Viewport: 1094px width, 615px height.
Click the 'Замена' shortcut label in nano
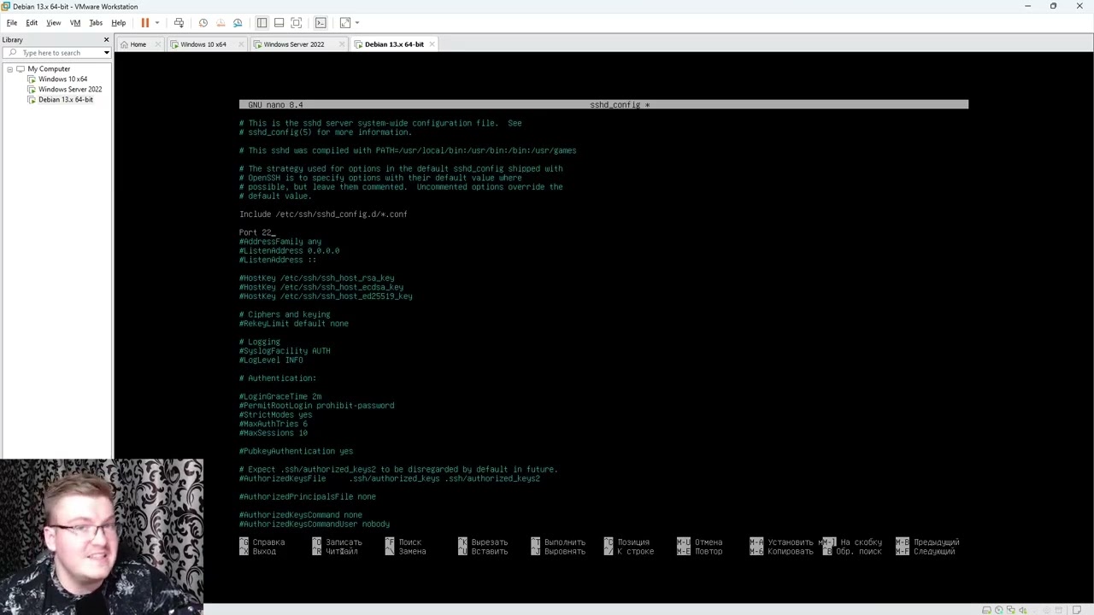[412, 552]
